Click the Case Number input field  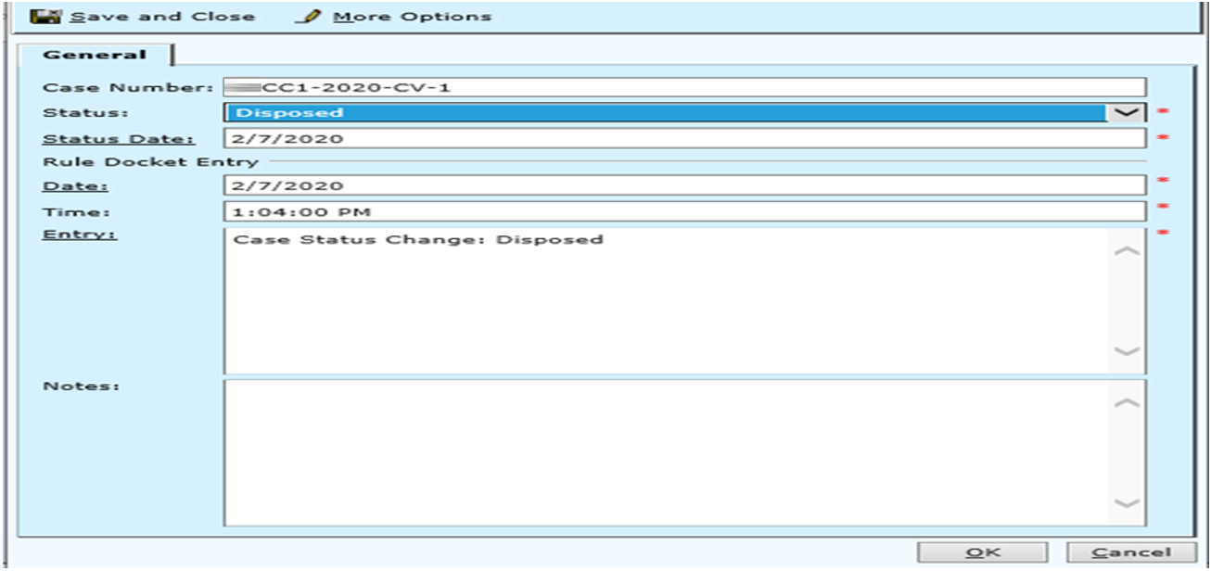(x=684, y=87)
